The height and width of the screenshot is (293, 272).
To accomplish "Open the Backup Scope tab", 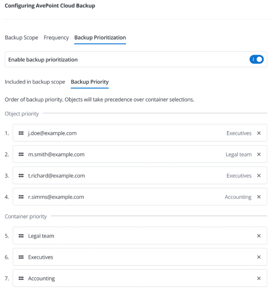I will coord(22,38).
